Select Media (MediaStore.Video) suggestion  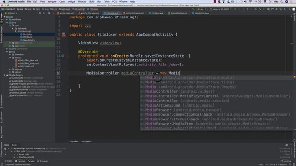(217, 82)
